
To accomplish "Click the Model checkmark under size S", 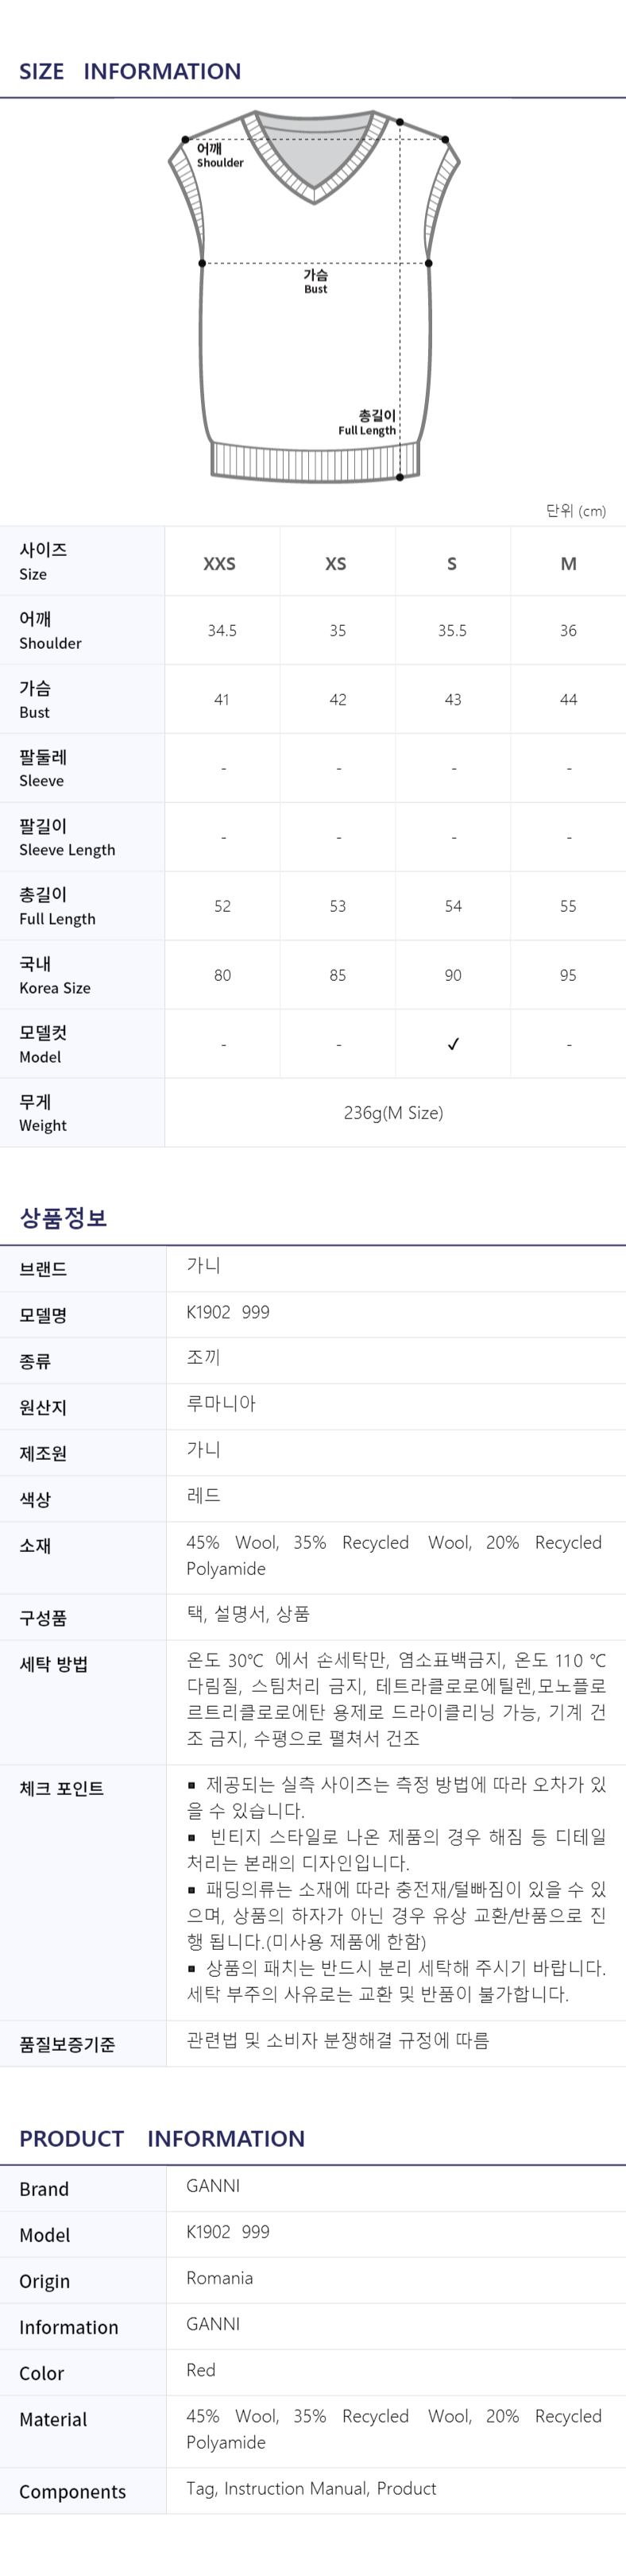I will [x=454, y=1044].
